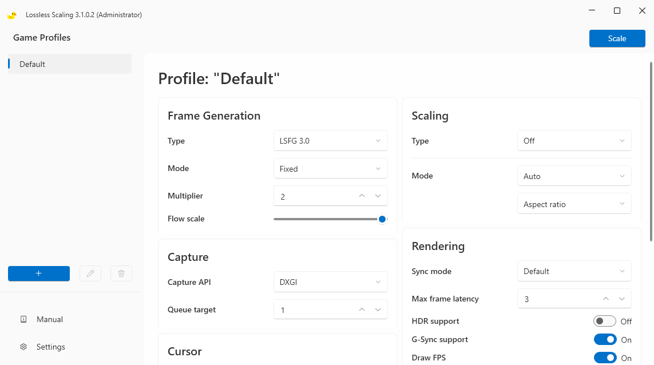
Task: Disable G-Sync support switch
Action: (605, 340)
